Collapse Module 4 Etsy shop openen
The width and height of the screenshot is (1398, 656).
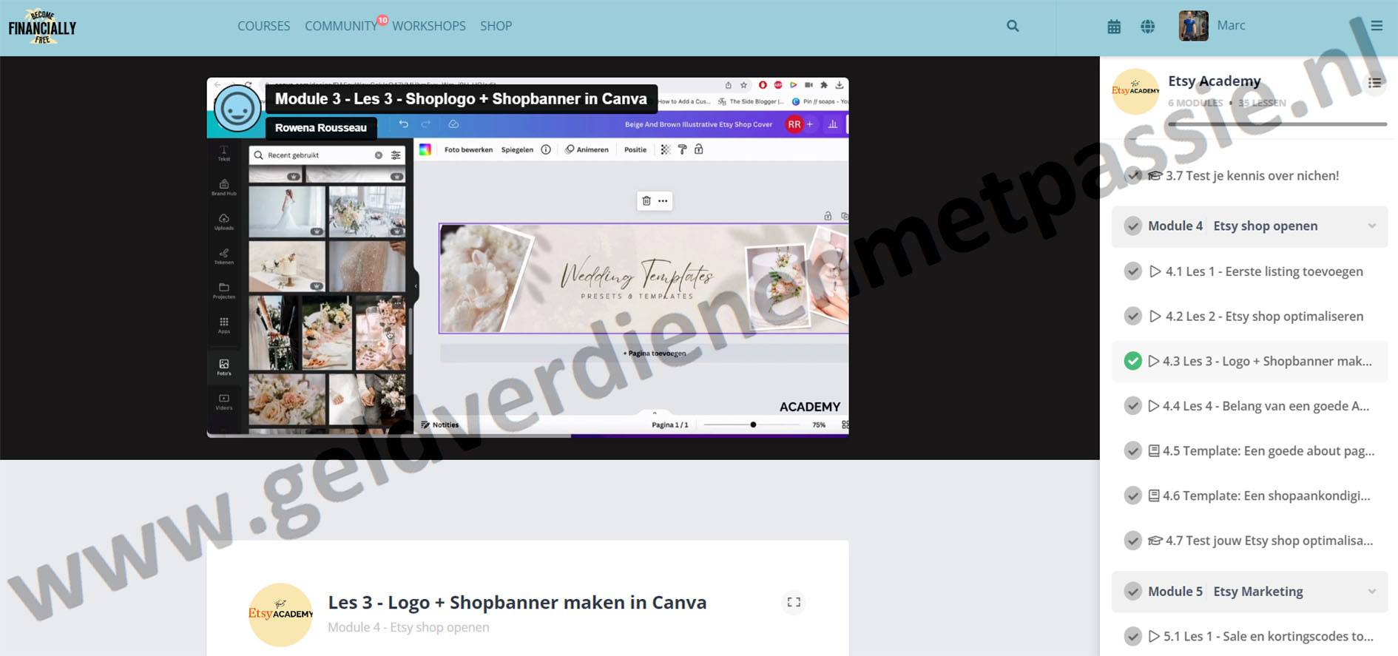tap(1371, 226)
